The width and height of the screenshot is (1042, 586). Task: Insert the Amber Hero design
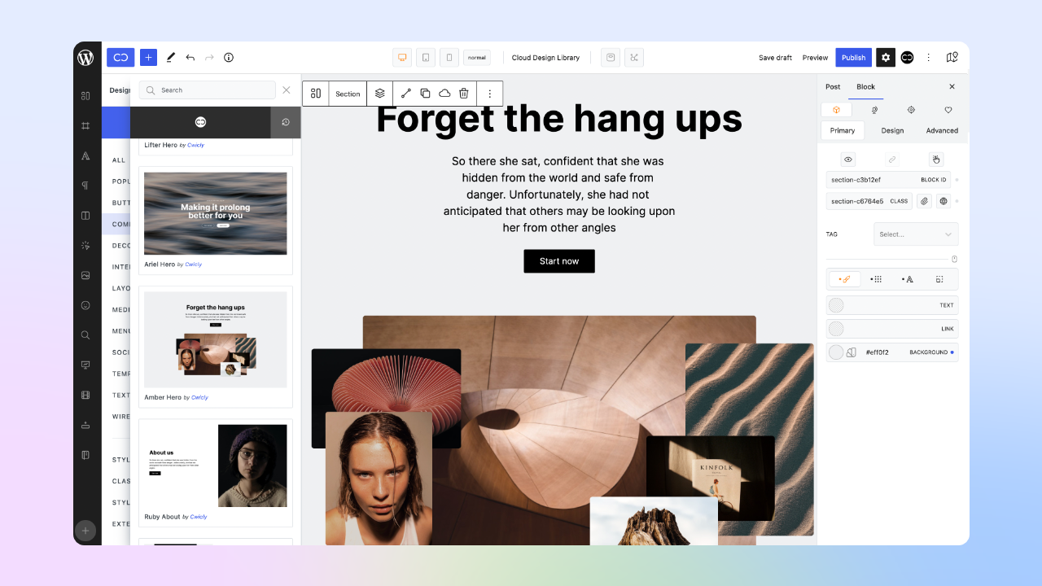pyautogui.click(x=216, y=347)
